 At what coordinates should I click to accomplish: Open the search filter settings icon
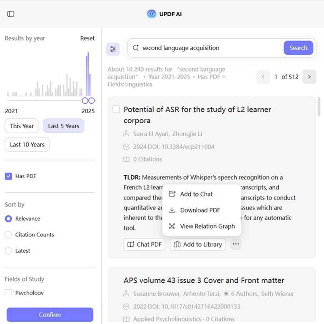click(113, 49)
